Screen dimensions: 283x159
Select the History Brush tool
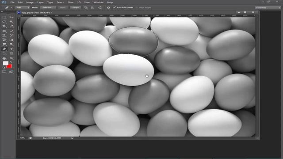11,35
